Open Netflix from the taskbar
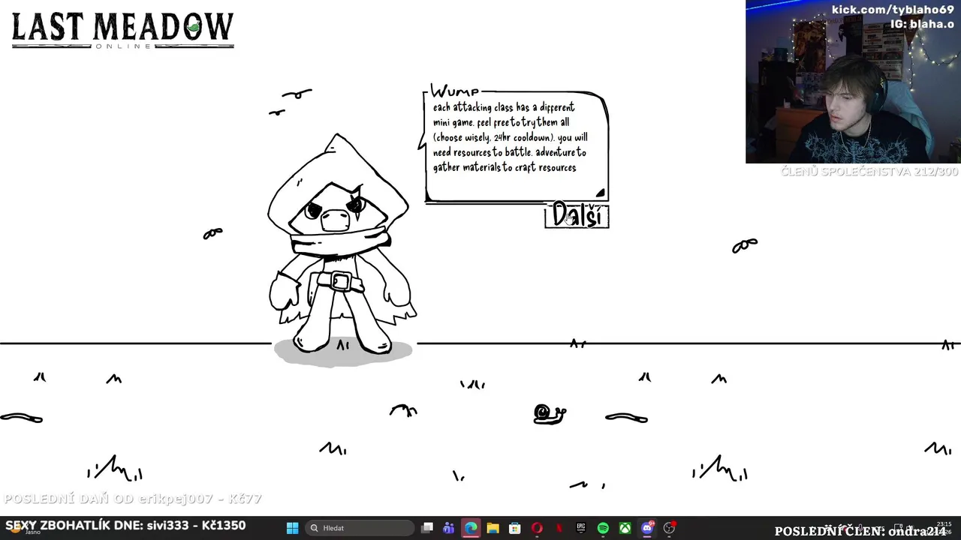 (559, 528)
